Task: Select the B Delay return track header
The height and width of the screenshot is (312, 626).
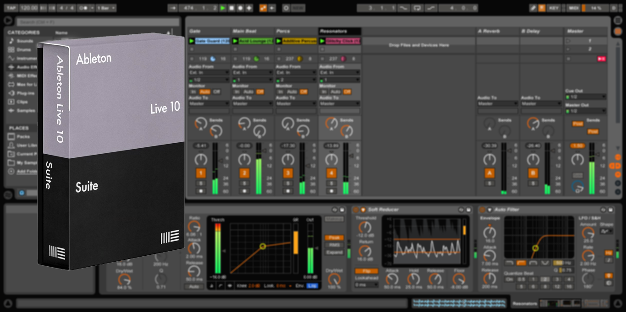Action: [541, 31]
